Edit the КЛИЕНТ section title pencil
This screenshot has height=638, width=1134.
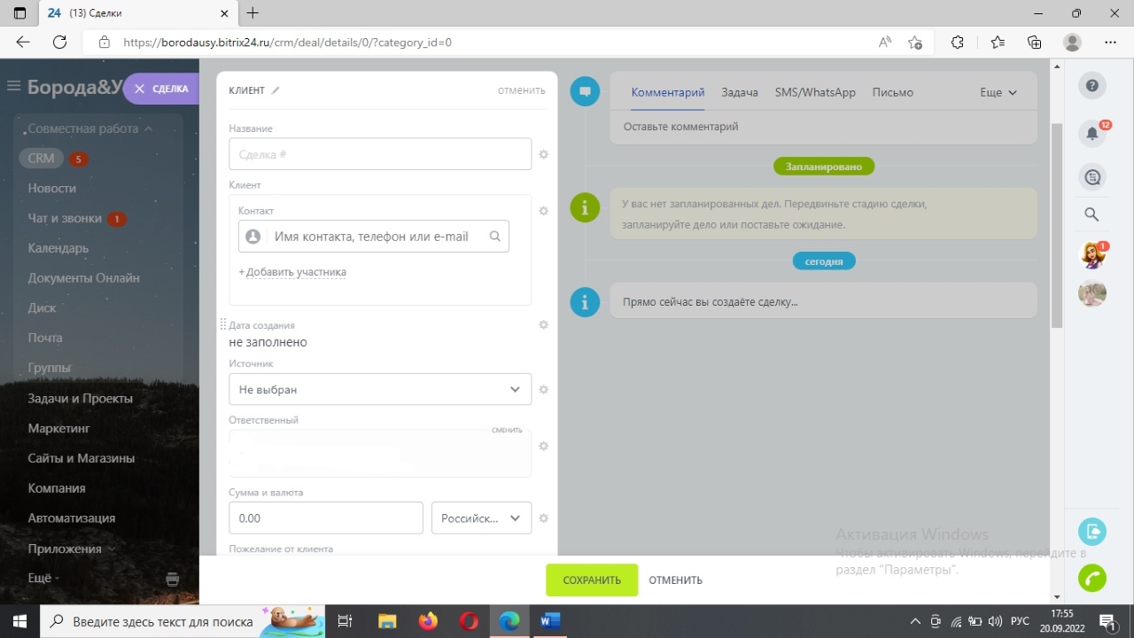276,90
